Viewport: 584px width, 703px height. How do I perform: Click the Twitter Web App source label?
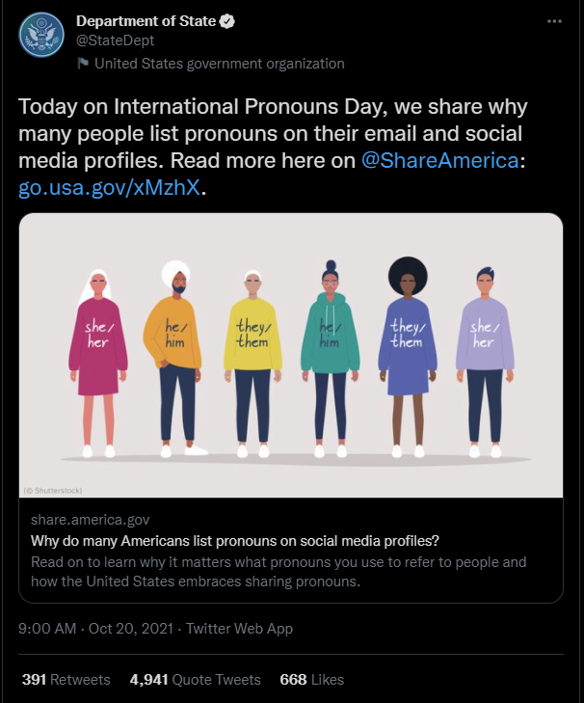pos(239,629)
